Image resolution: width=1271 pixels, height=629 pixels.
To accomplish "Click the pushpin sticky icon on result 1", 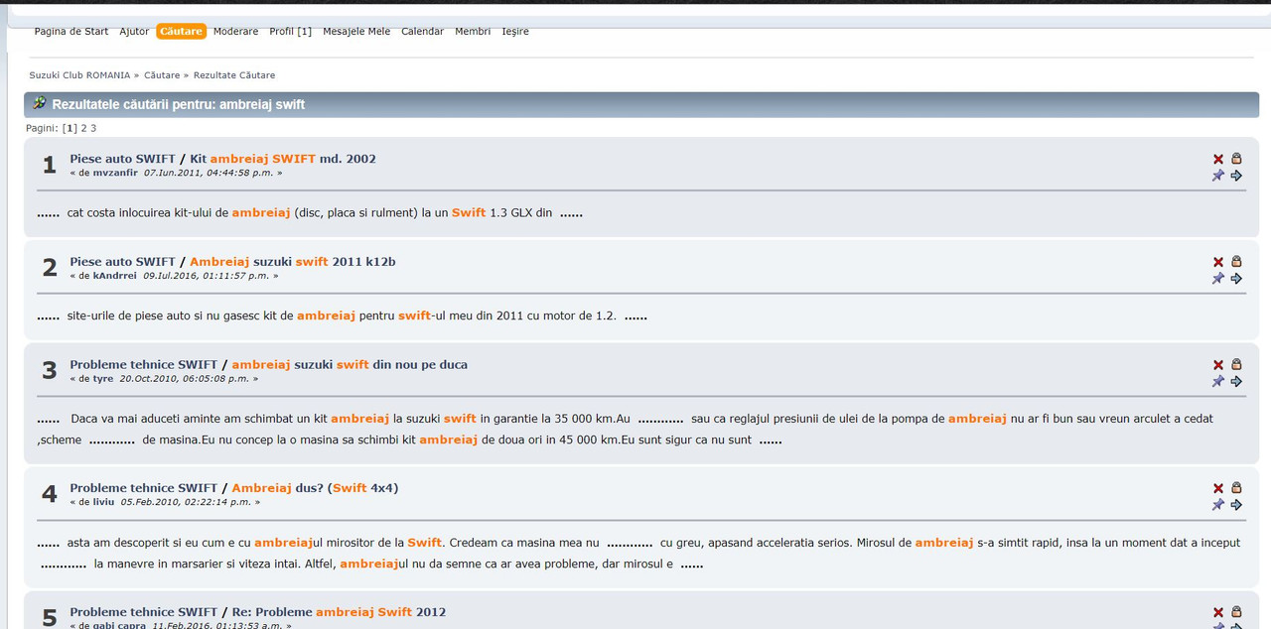I will tap(1218, 176).
